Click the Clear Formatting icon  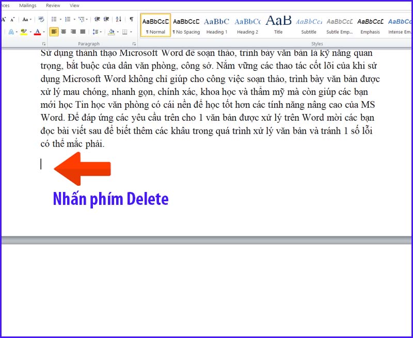tap(41, 19)
